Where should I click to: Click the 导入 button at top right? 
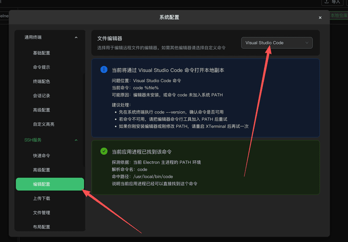(332, 2)
